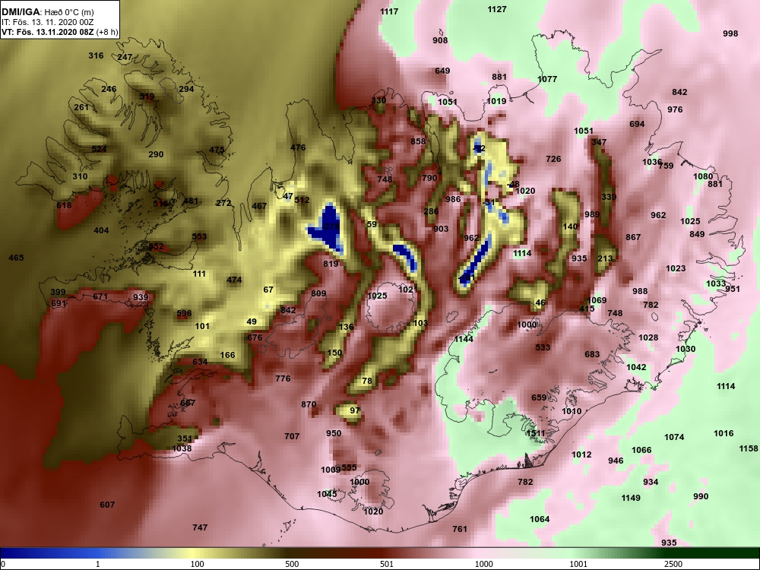760x570 pixels.
Task: Click the map value '870'
Action: [309, 404]
